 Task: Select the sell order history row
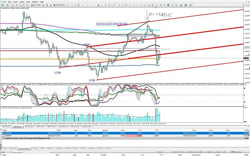(125, 136)
